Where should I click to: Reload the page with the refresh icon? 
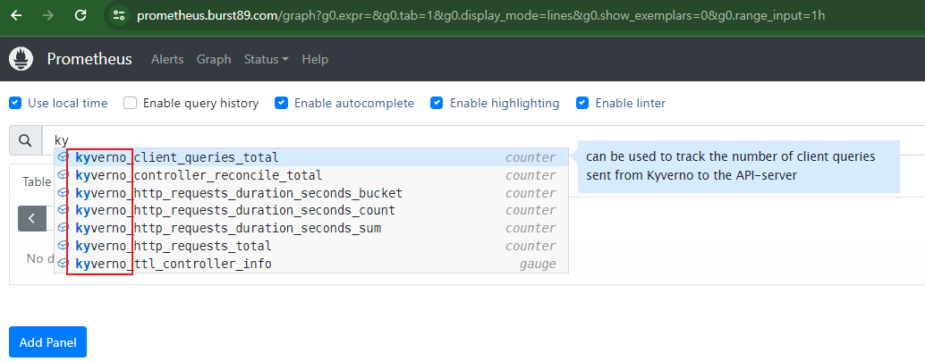point(81,15)
